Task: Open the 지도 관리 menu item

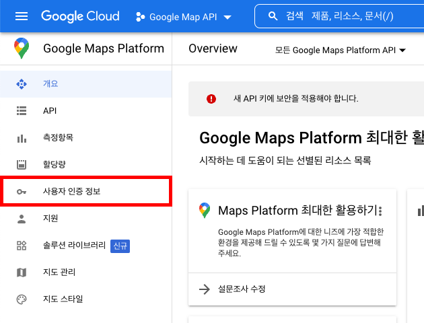Action: [x=59, y=273]
